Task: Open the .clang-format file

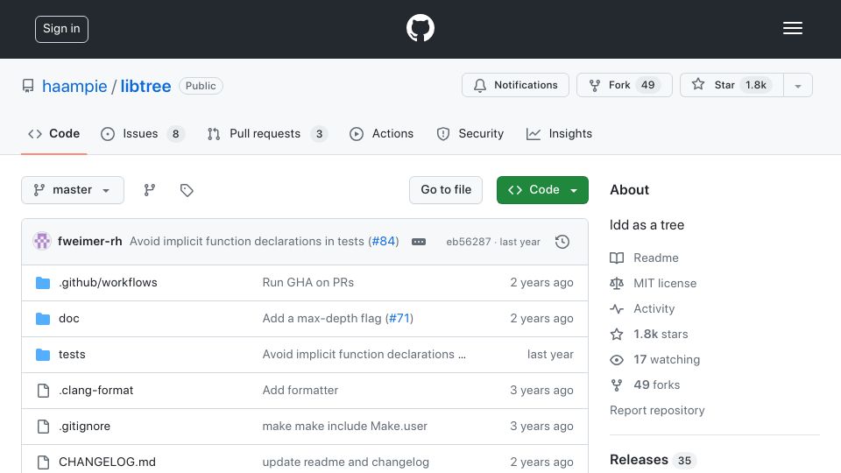Action: (96, 391)
